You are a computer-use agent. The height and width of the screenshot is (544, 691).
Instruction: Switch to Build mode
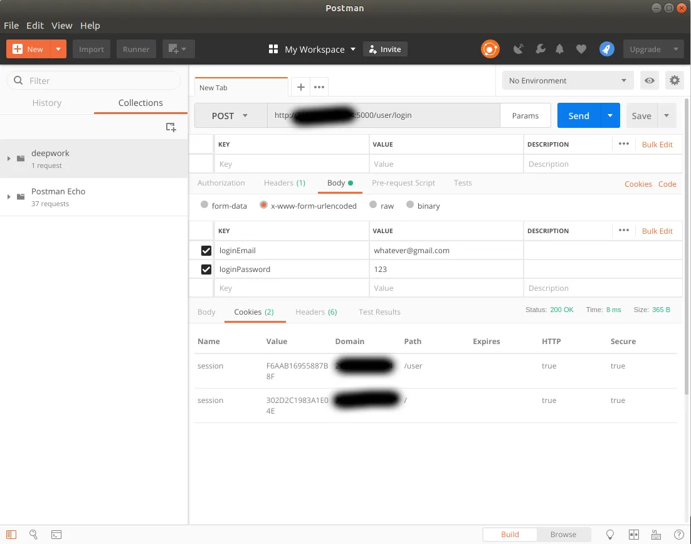coord(510,535)
